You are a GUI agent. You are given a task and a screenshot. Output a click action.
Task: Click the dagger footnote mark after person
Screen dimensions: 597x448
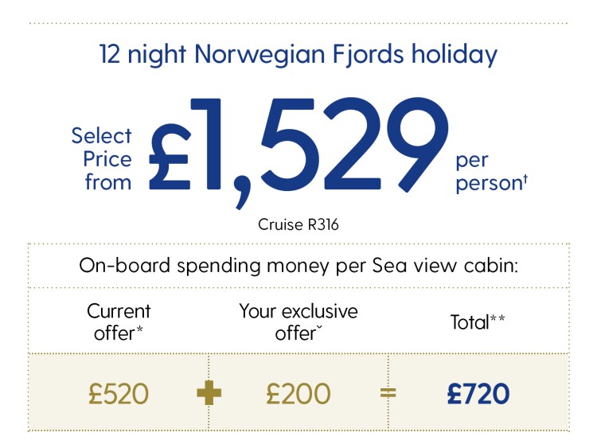[x=525, y=179]
